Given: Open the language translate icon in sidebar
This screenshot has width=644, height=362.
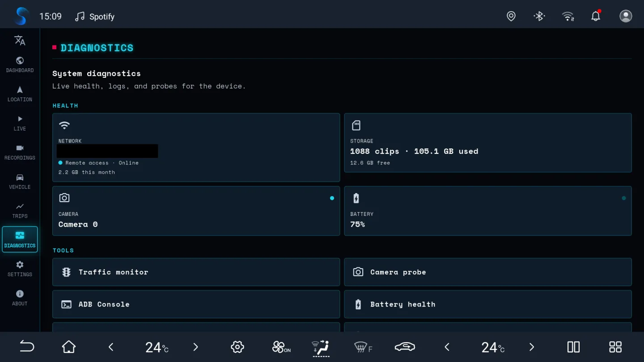Looking at the screenshot, I should pyautogui.click(x=20, y=40).
